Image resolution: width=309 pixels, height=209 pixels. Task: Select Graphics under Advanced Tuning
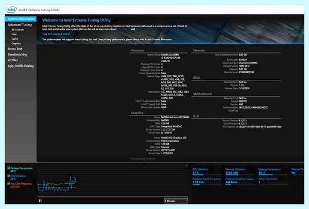click(x=16, y=43)
